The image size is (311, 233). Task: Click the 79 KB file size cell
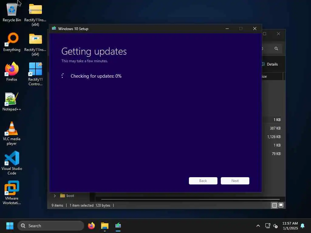[276, 154]
